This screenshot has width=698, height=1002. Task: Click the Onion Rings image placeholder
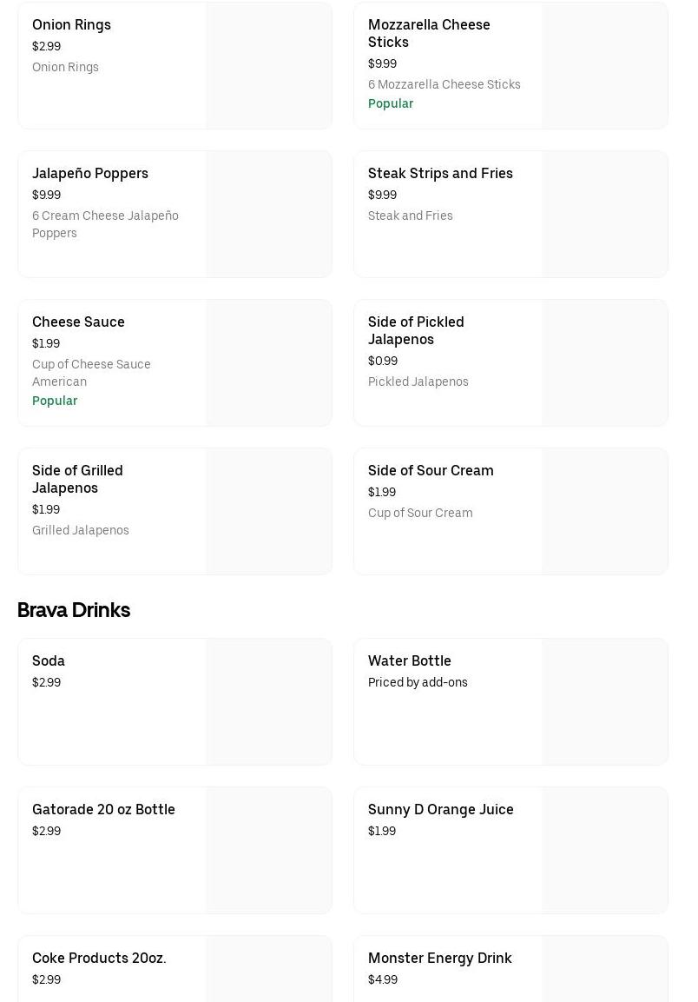tap(268, 66)
